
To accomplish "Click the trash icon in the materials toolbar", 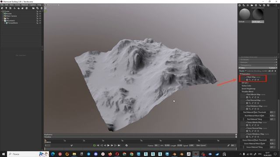I will (x=256, y=5).
